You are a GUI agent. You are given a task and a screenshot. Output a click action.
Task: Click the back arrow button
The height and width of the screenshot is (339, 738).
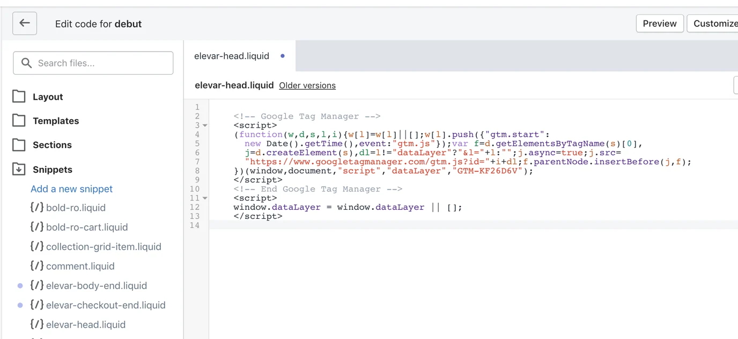coord(25,24)
